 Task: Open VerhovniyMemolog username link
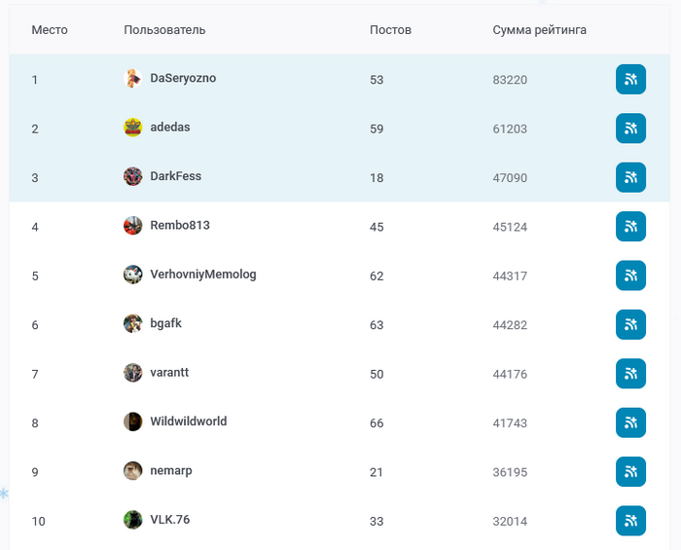click(x=202, y=275)
